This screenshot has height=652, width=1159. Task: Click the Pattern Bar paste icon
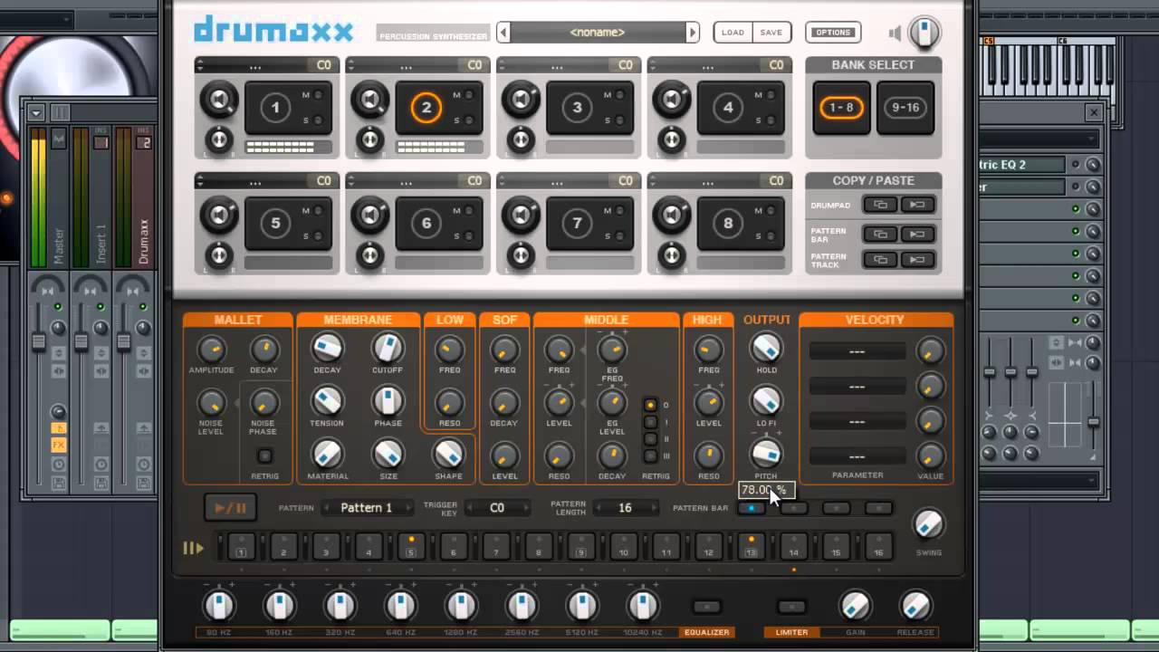[916, 235]
